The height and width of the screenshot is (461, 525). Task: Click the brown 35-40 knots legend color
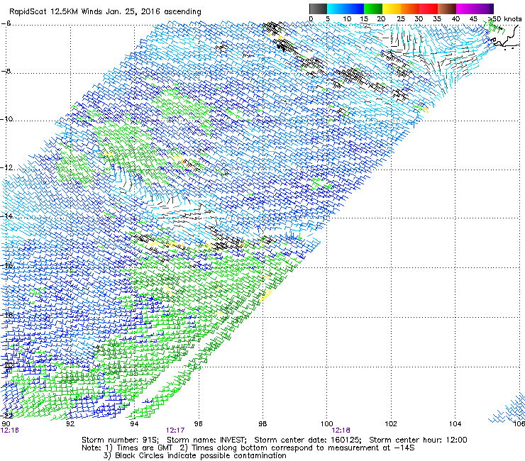click(447, 9)
